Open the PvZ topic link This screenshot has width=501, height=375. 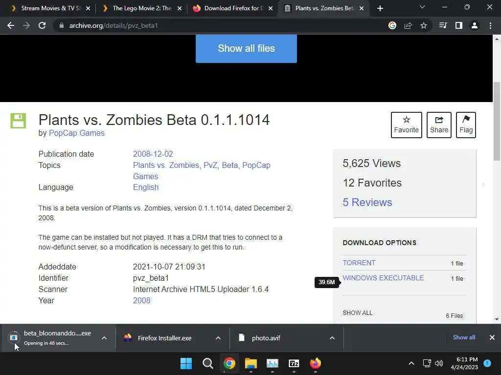pos(210,165)
